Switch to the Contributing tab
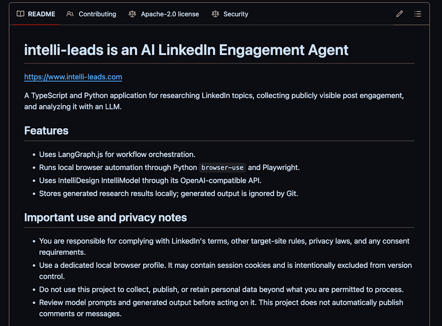Image resolution: width=442 pixels, height=326 pixels. (91, 14)
